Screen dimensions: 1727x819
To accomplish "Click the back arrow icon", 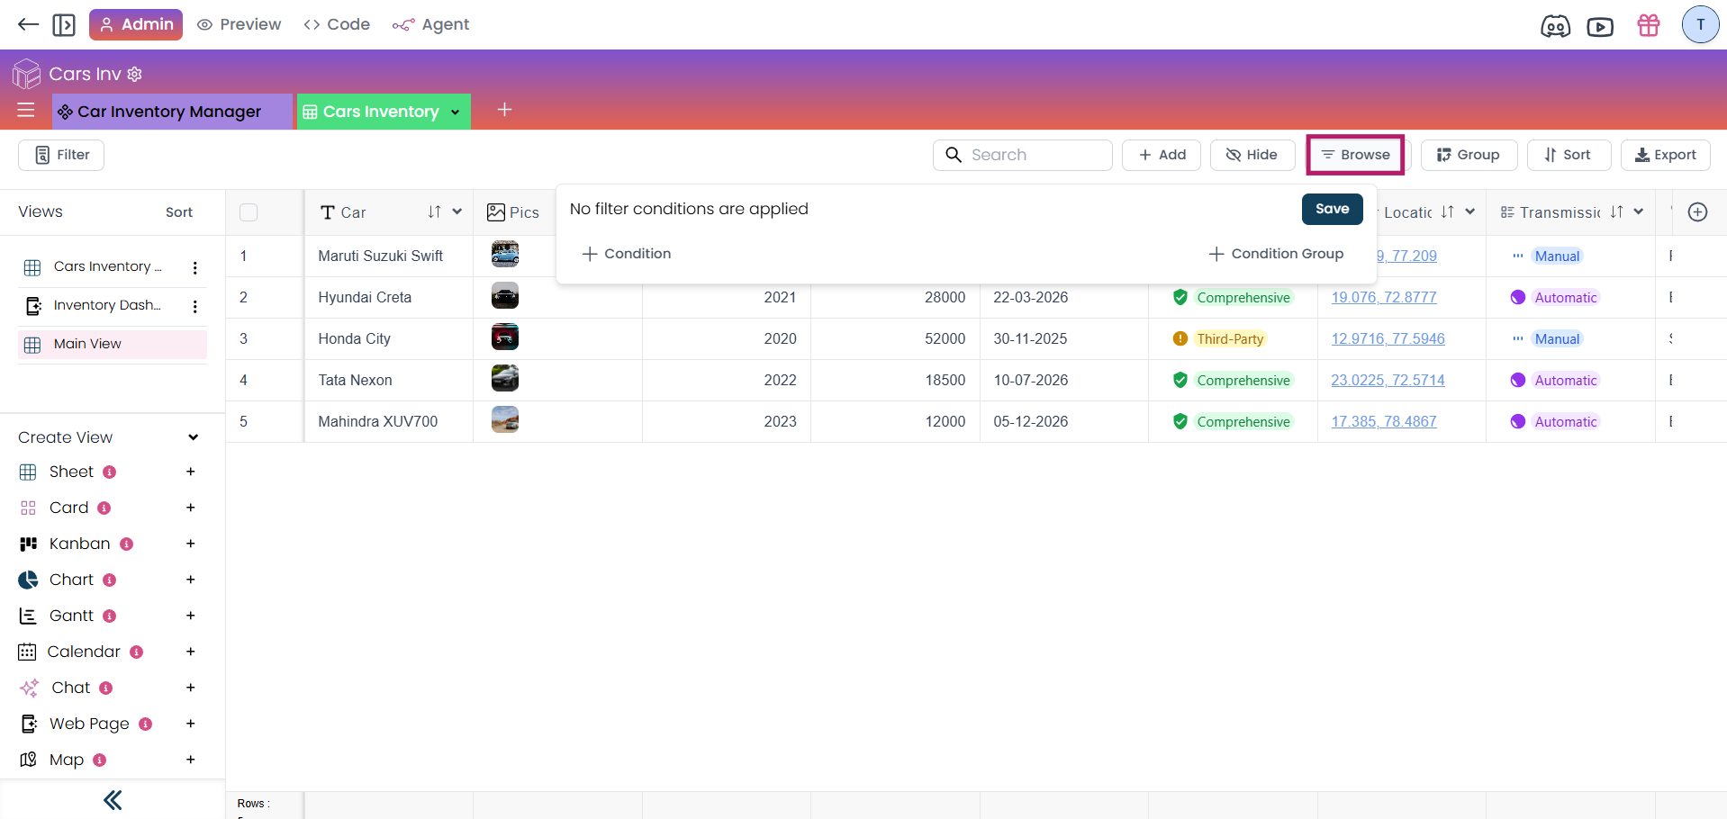I will (28, 24).
